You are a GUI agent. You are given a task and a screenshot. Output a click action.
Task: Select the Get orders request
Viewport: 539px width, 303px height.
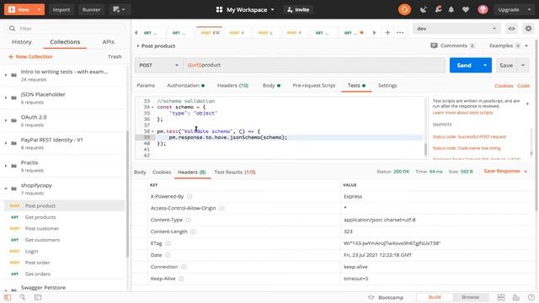pyautogui.click(x=64, y=274)
